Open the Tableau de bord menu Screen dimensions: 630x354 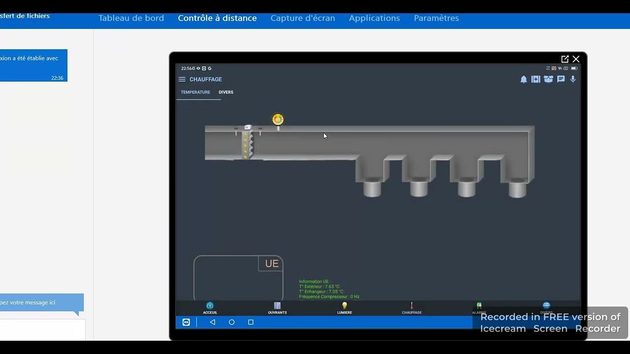[131, 18]
